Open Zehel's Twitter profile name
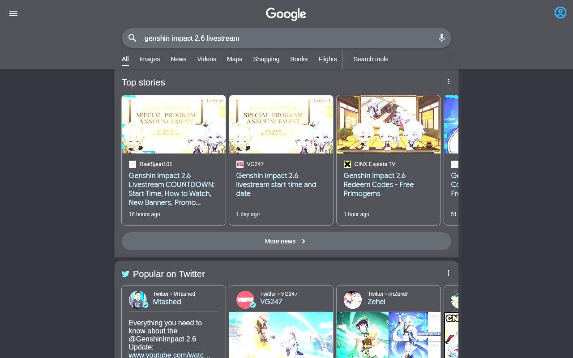Screen dimensions: 573x358 point(376,302)
